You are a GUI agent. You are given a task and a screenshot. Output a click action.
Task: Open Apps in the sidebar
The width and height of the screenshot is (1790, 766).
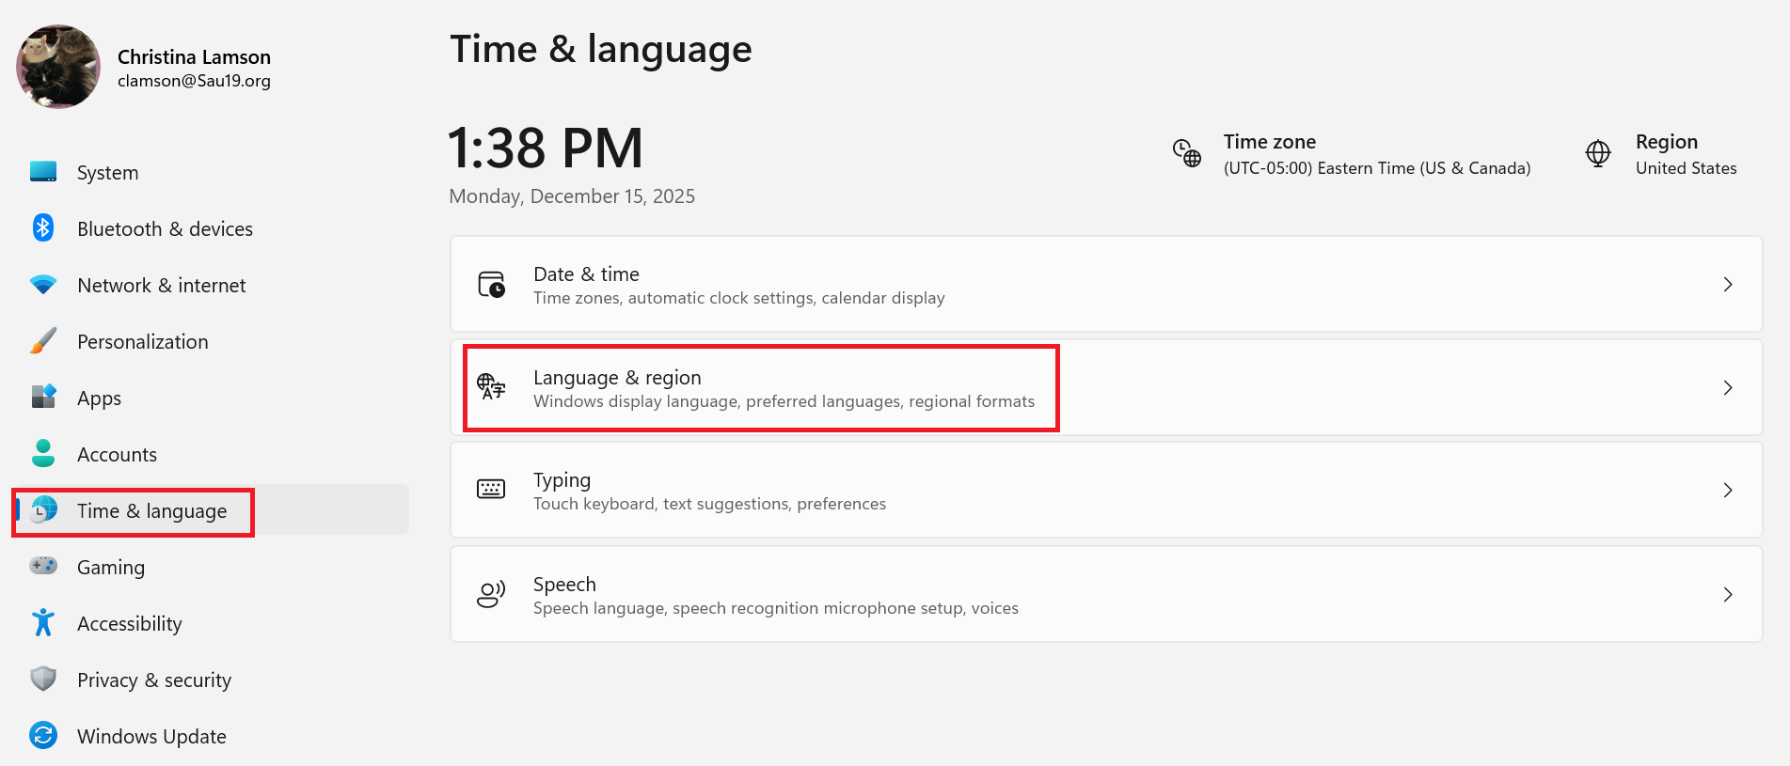[x=99, y=399]
